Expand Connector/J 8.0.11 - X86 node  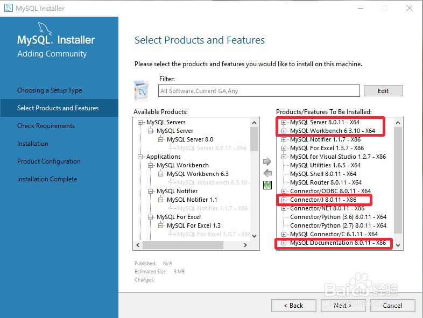pos(284,200)
